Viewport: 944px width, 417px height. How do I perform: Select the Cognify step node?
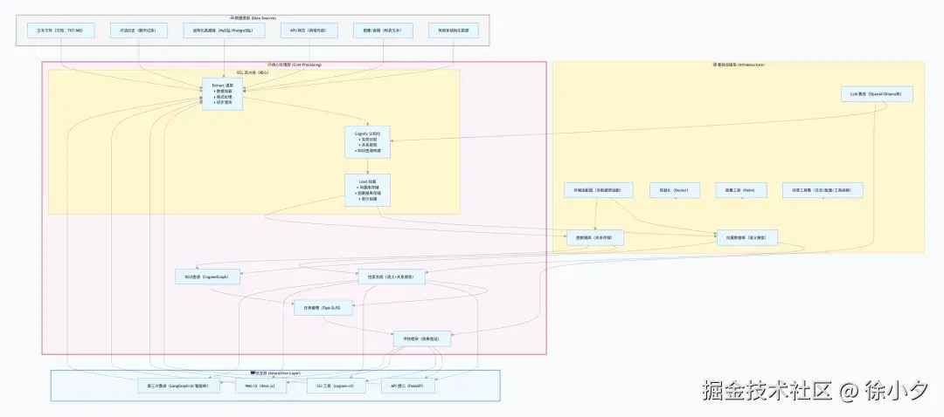367,142
